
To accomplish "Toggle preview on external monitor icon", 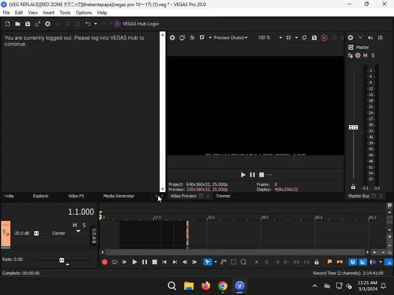I will pyautogui.click(x=182, y=38).
